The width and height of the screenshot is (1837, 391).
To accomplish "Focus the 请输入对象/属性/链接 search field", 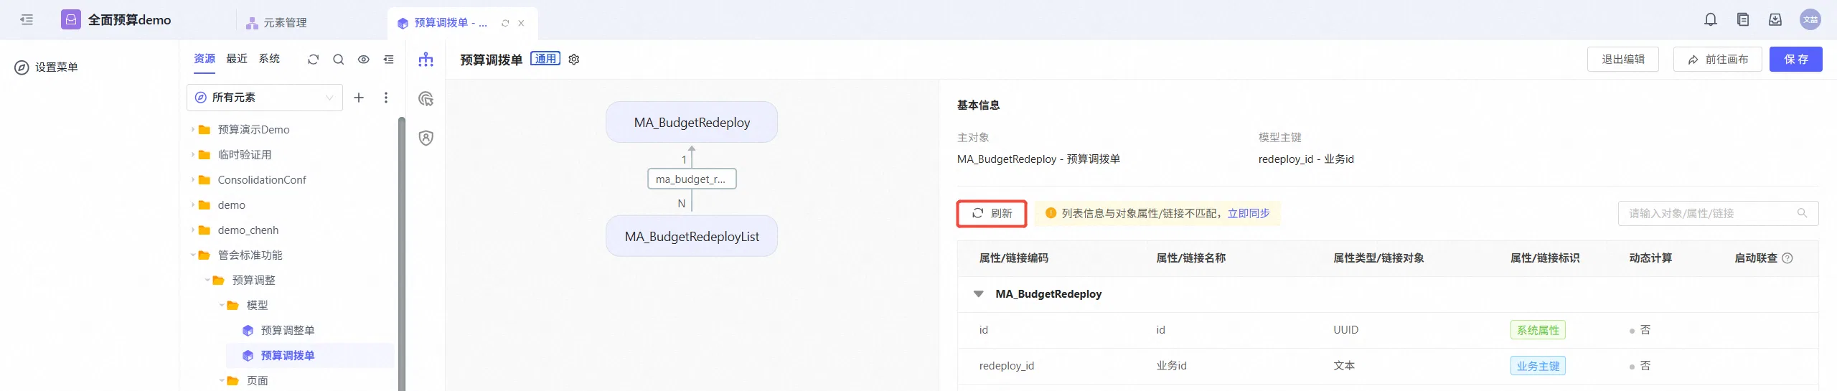I will tap(1718, 214).
